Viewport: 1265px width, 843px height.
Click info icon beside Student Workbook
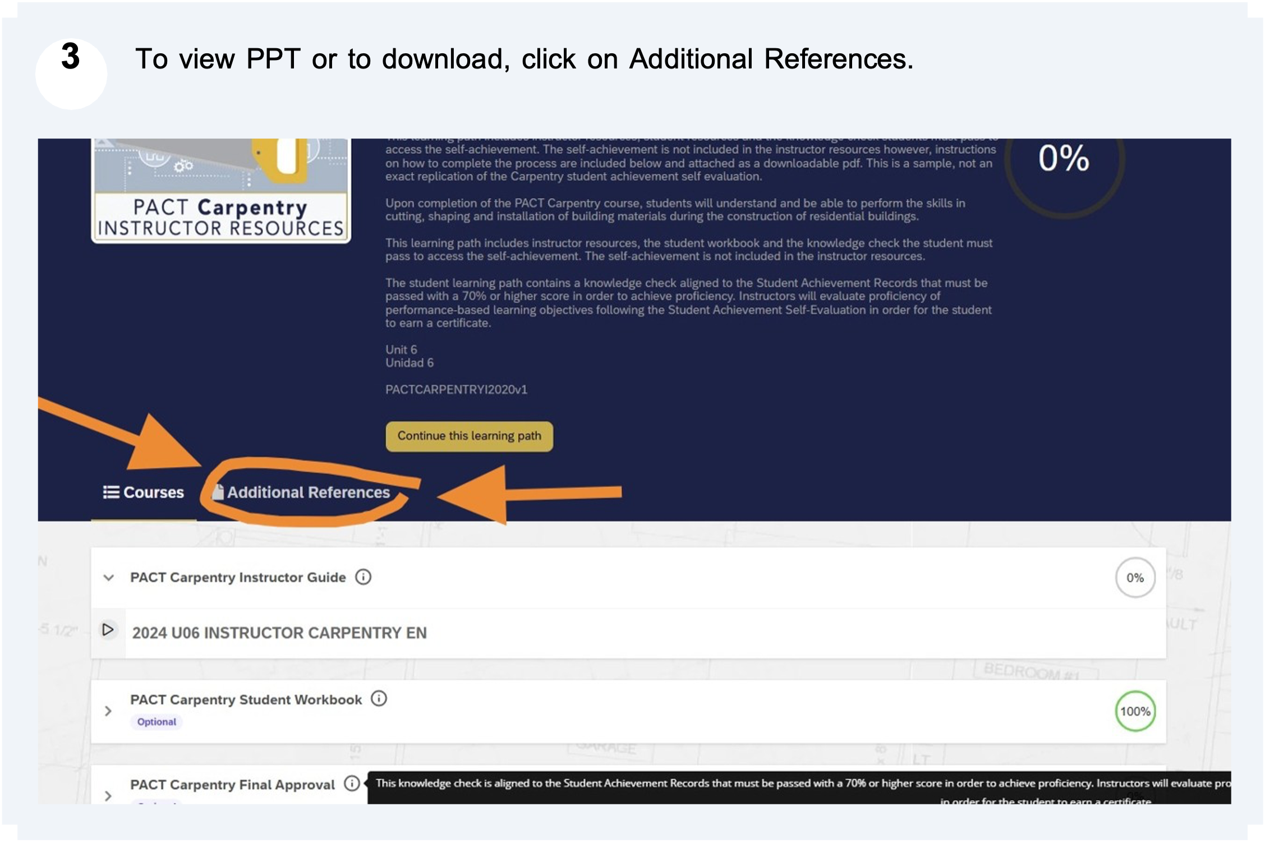(x=379, y=699)
